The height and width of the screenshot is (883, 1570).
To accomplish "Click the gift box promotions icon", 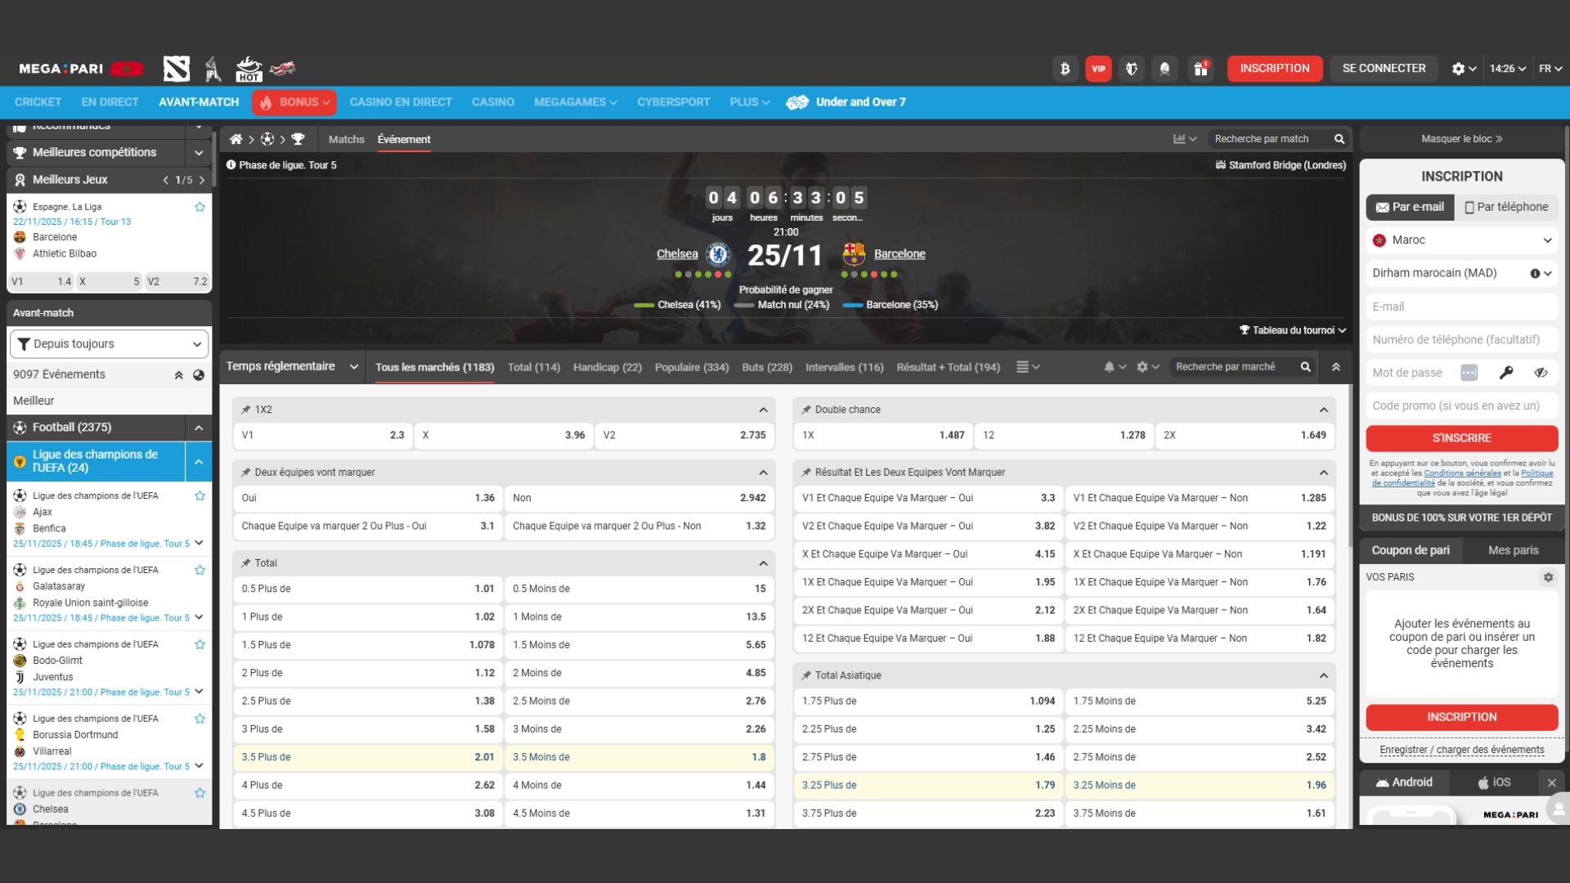I will pos(1200,69).
